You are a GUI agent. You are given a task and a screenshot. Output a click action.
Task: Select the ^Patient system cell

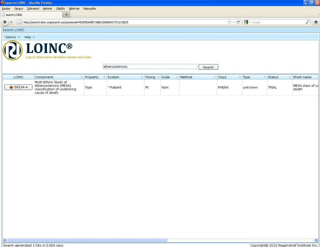click(x=125, y=87)
